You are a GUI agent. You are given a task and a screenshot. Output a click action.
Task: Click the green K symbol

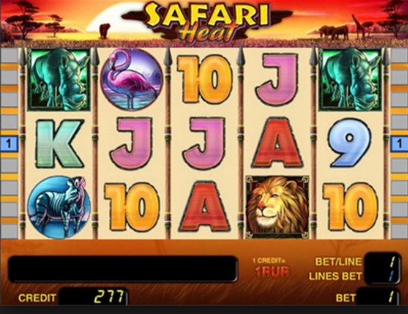pyautogui.click(x=60, y=144)
